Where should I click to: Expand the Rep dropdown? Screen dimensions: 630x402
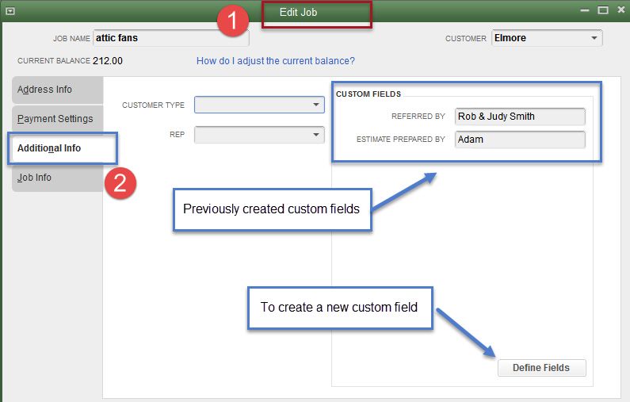[260, 135]
